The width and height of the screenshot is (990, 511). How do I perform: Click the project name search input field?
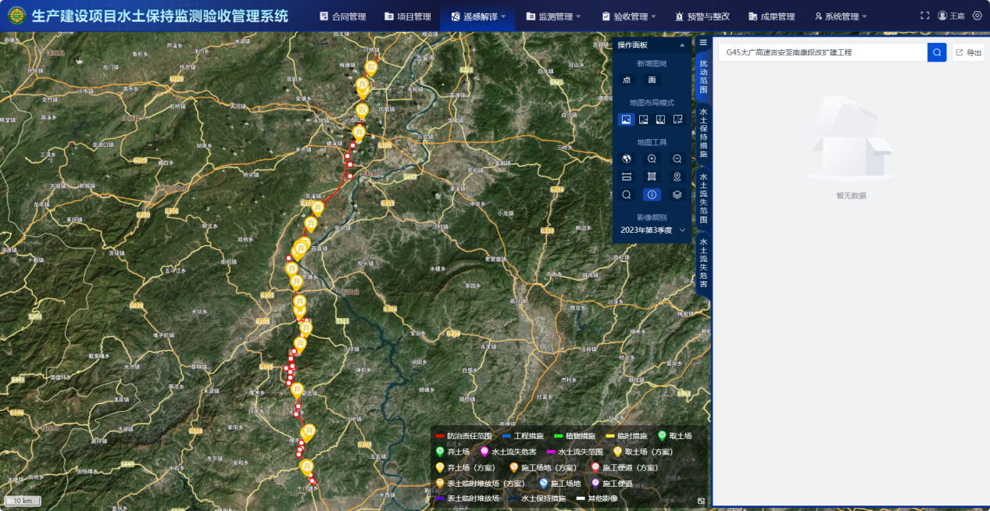pyautogui.click(x=820, y=52)
